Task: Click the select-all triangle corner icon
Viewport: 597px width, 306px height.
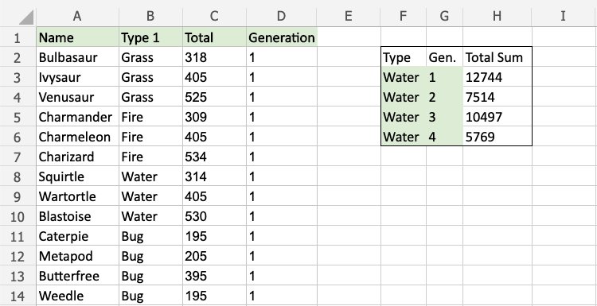Action: (26, 17)
